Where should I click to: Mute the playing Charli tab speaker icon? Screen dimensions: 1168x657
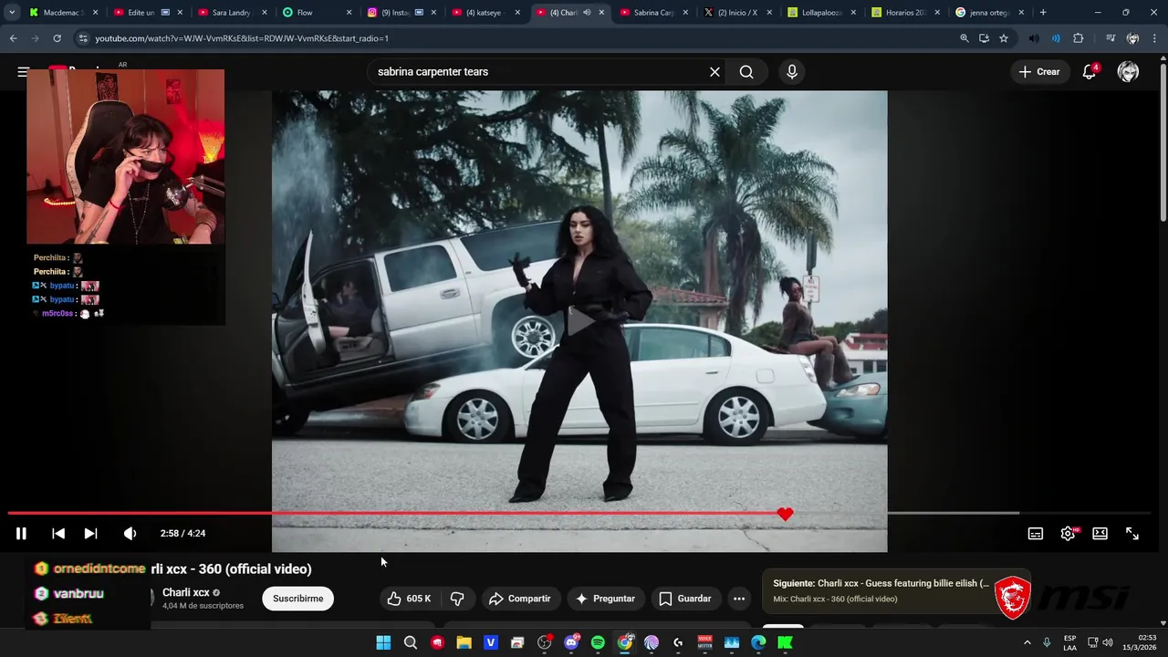[587, 13]
